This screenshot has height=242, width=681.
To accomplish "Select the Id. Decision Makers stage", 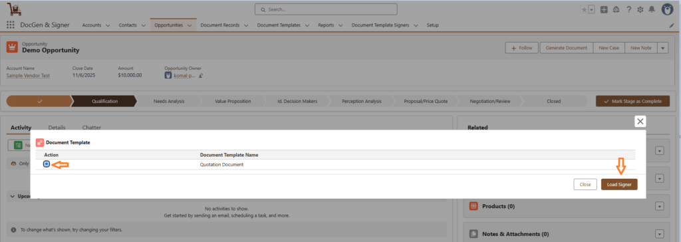I will [297, 101].
